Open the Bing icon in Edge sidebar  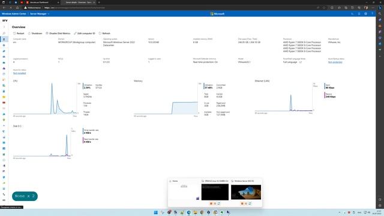(x=380, y=8)
